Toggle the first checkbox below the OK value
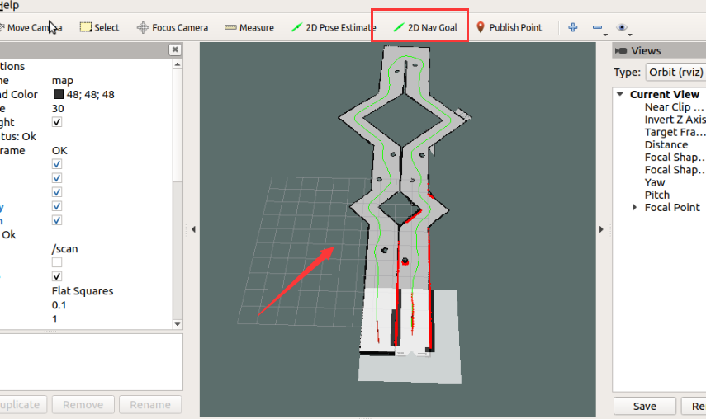The image size is (706, 419). [x=57, y=164]
